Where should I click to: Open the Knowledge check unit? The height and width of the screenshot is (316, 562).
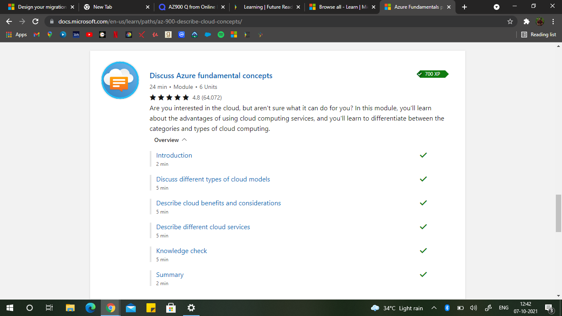tap(181, 251)
